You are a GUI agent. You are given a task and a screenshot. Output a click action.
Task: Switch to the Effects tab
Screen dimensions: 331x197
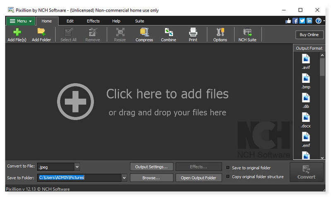tap(93, 21)
